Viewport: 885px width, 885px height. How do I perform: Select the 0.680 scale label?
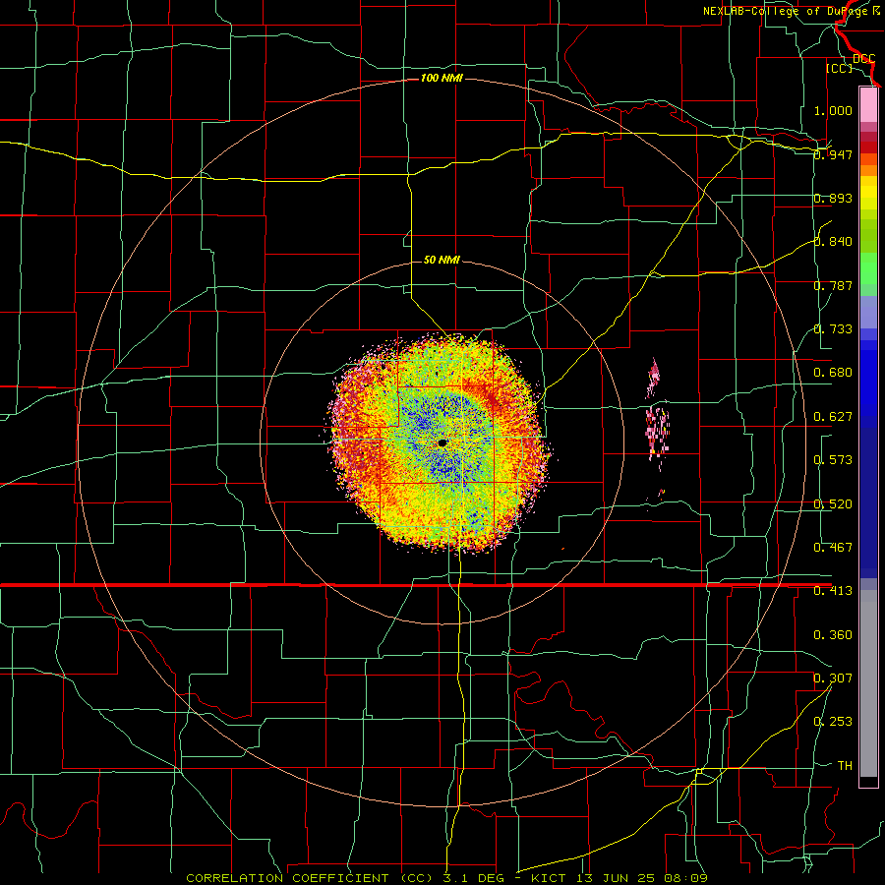click(x=833, y=373)
